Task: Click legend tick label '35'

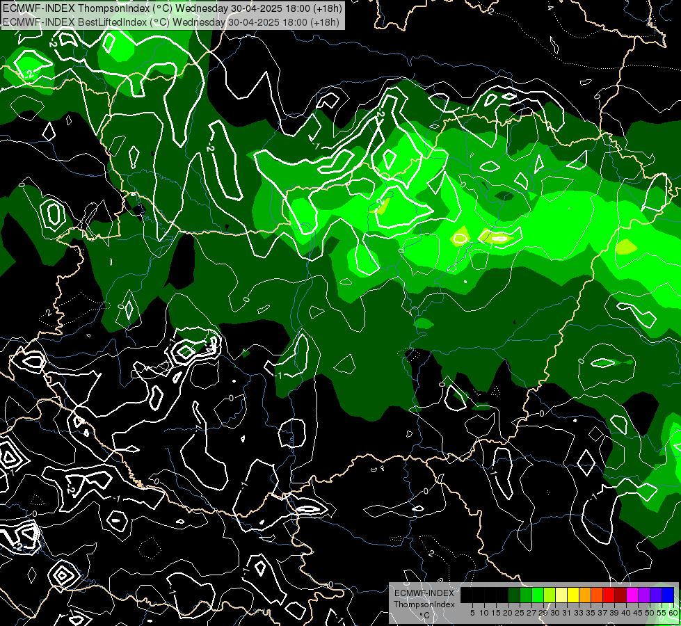Action: (x=591, y=613)
